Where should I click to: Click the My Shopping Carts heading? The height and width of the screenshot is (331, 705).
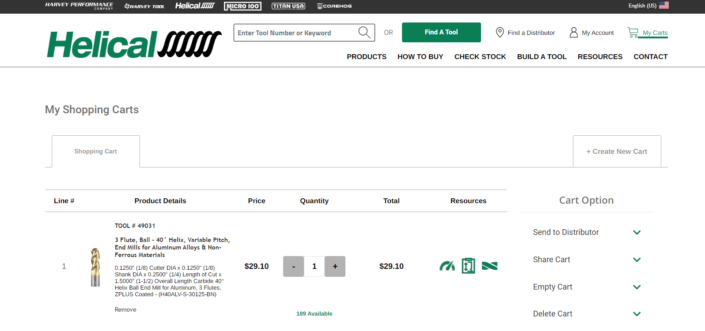[x=92, y=110]
